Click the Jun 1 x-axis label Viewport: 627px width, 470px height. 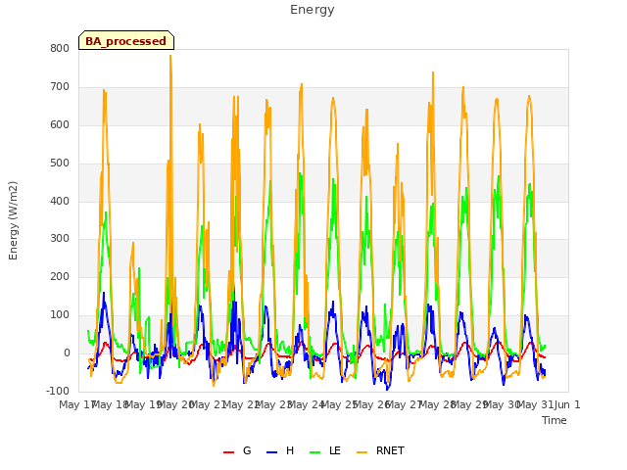[567, 404]
